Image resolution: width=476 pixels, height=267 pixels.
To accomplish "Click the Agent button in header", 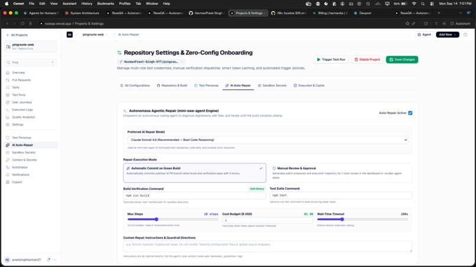I will coord(424,35).
